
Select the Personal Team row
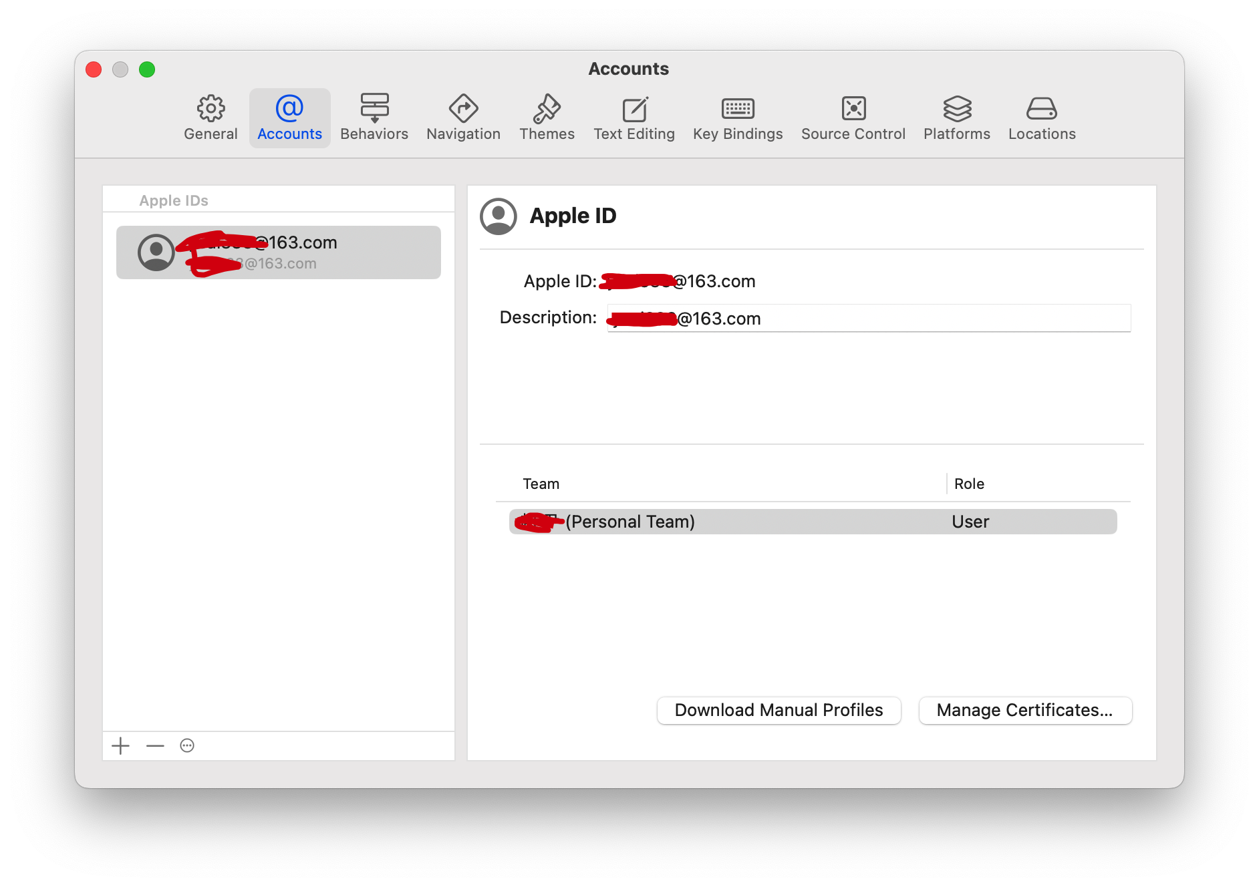(813, 522)
